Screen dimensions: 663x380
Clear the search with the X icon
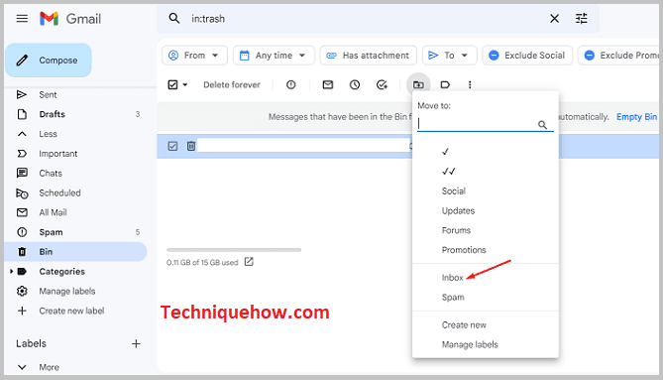point(554,19)
